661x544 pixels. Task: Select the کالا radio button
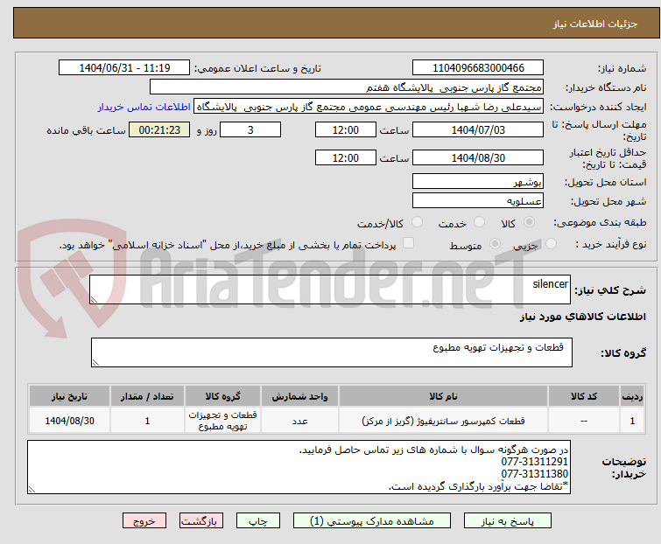529,222
